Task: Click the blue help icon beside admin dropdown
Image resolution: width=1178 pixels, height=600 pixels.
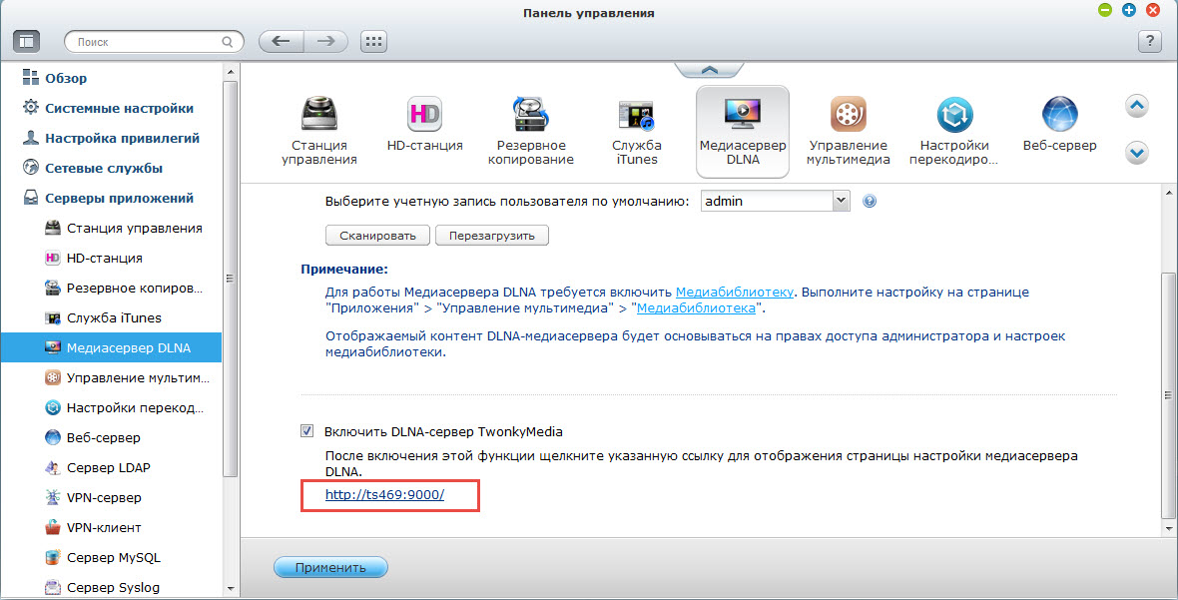Action: pos(870,202)
